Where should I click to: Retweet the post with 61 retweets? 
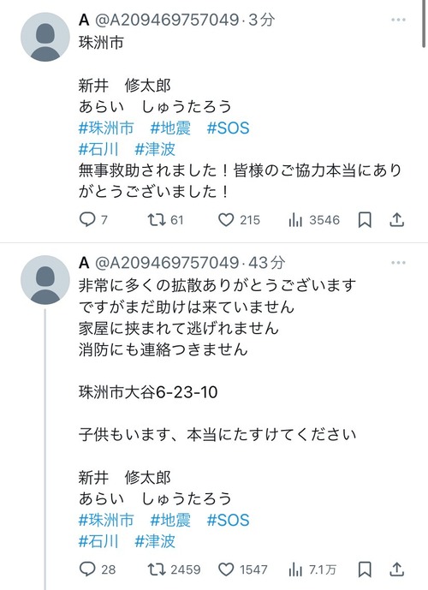click(157, 219)
